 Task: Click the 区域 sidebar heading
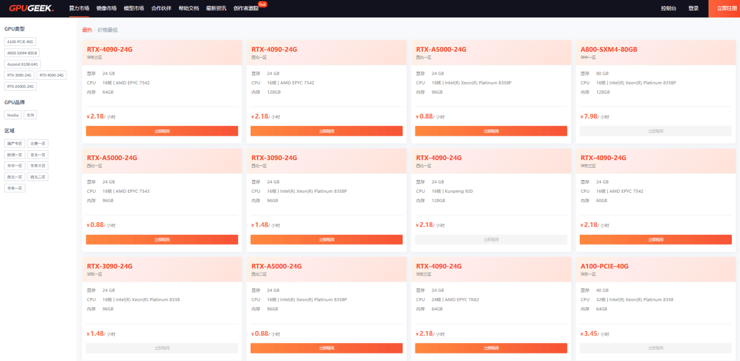tap(9, 130)
